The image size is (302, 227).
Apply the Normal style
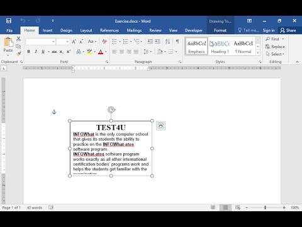click(243, 47)
